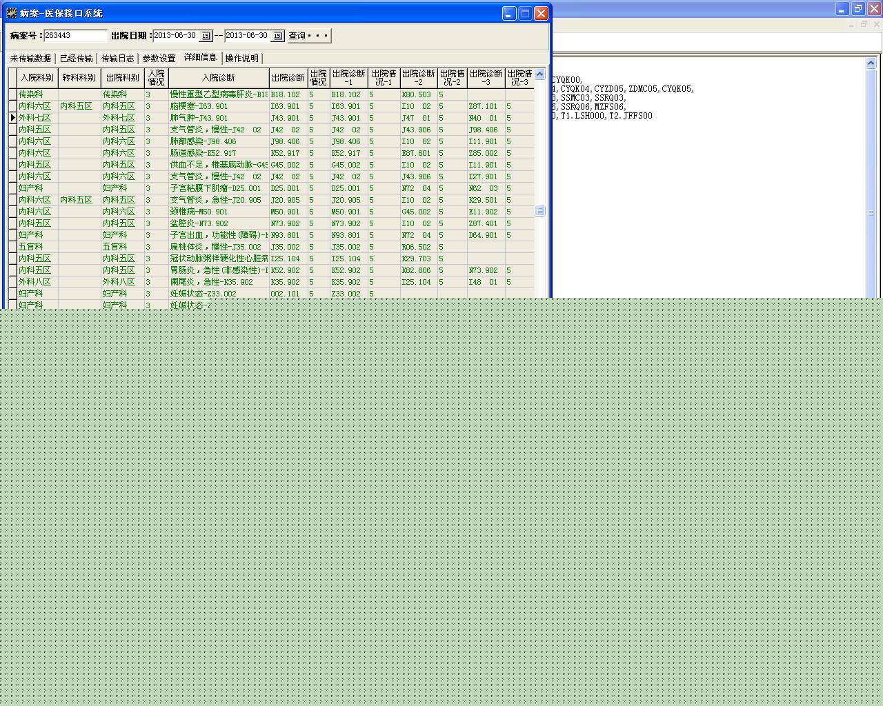The image size is (883, 706).
Task: Select the Z87.401 code cell
Action: (x=486, y=223)
